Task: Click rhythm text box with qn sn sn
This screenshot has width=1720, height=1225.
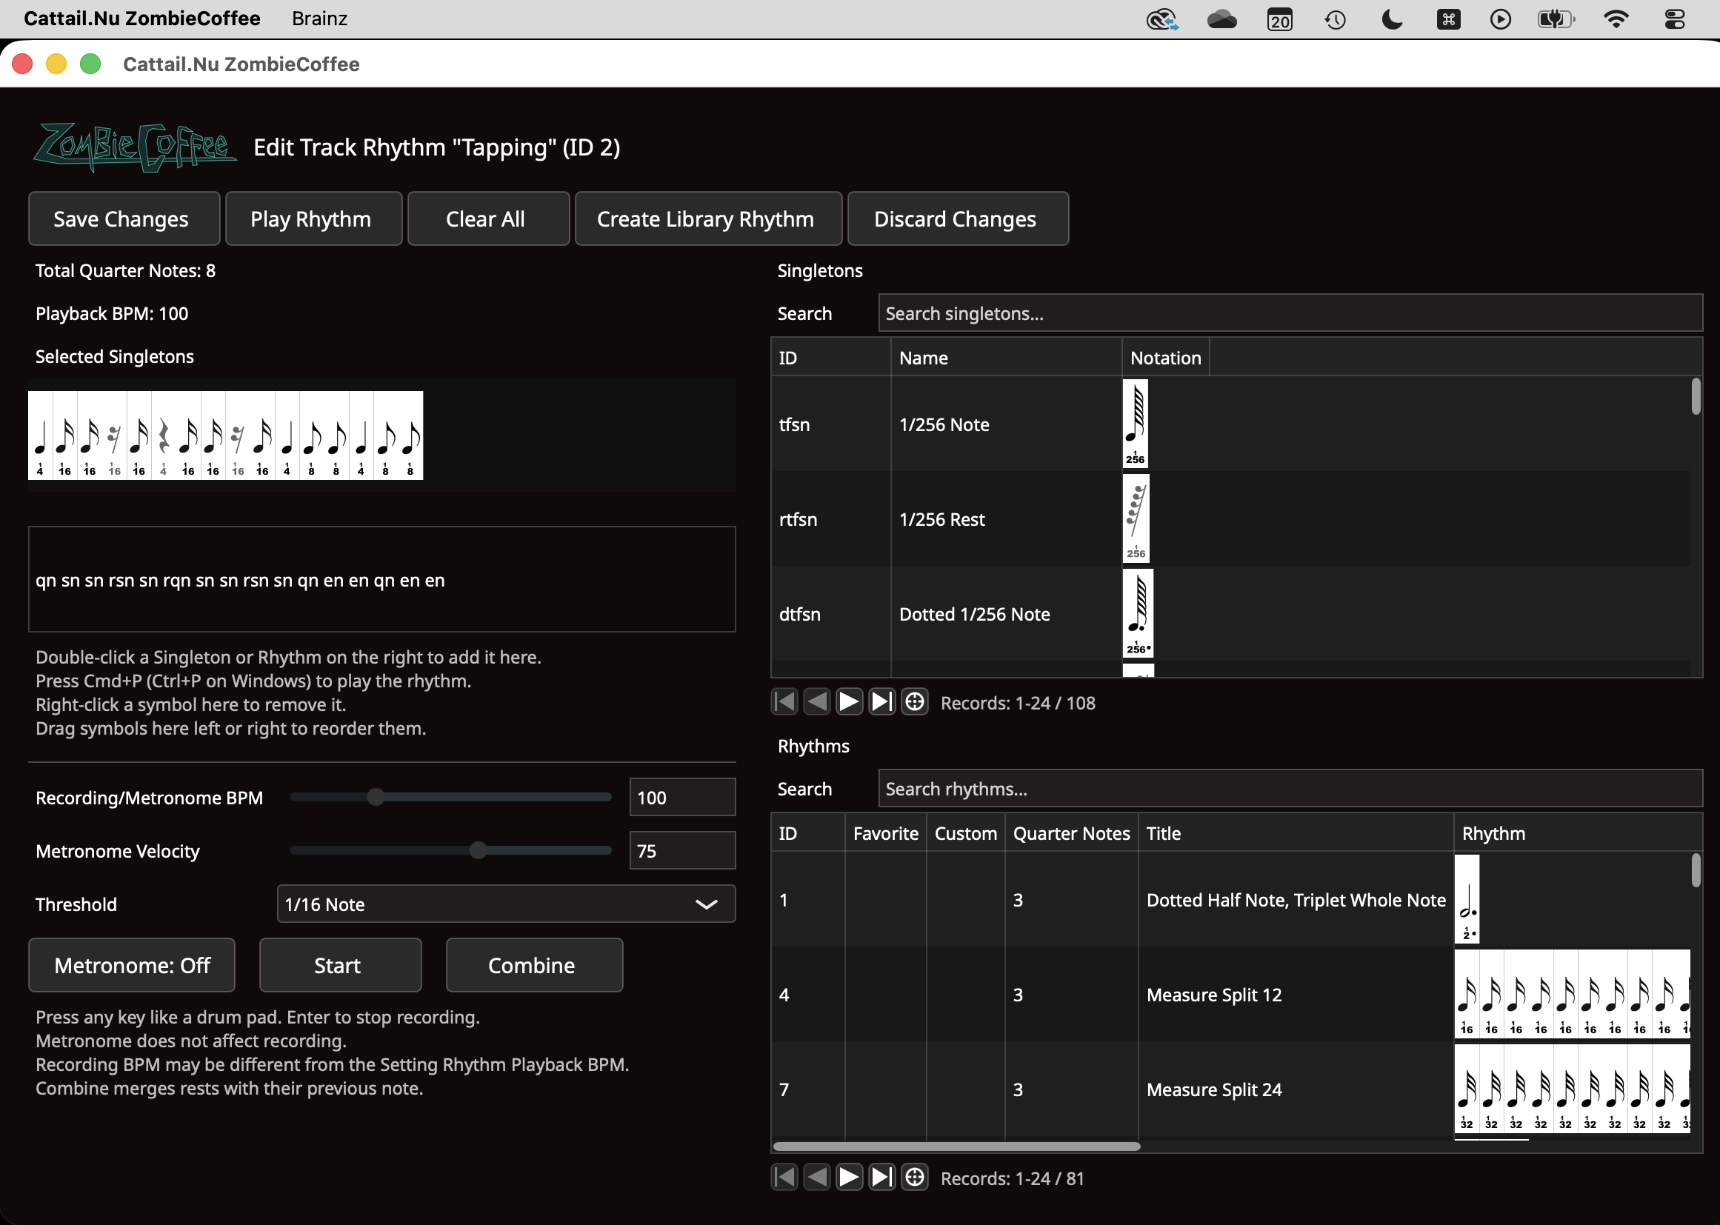Action: (x=381, y=579)
